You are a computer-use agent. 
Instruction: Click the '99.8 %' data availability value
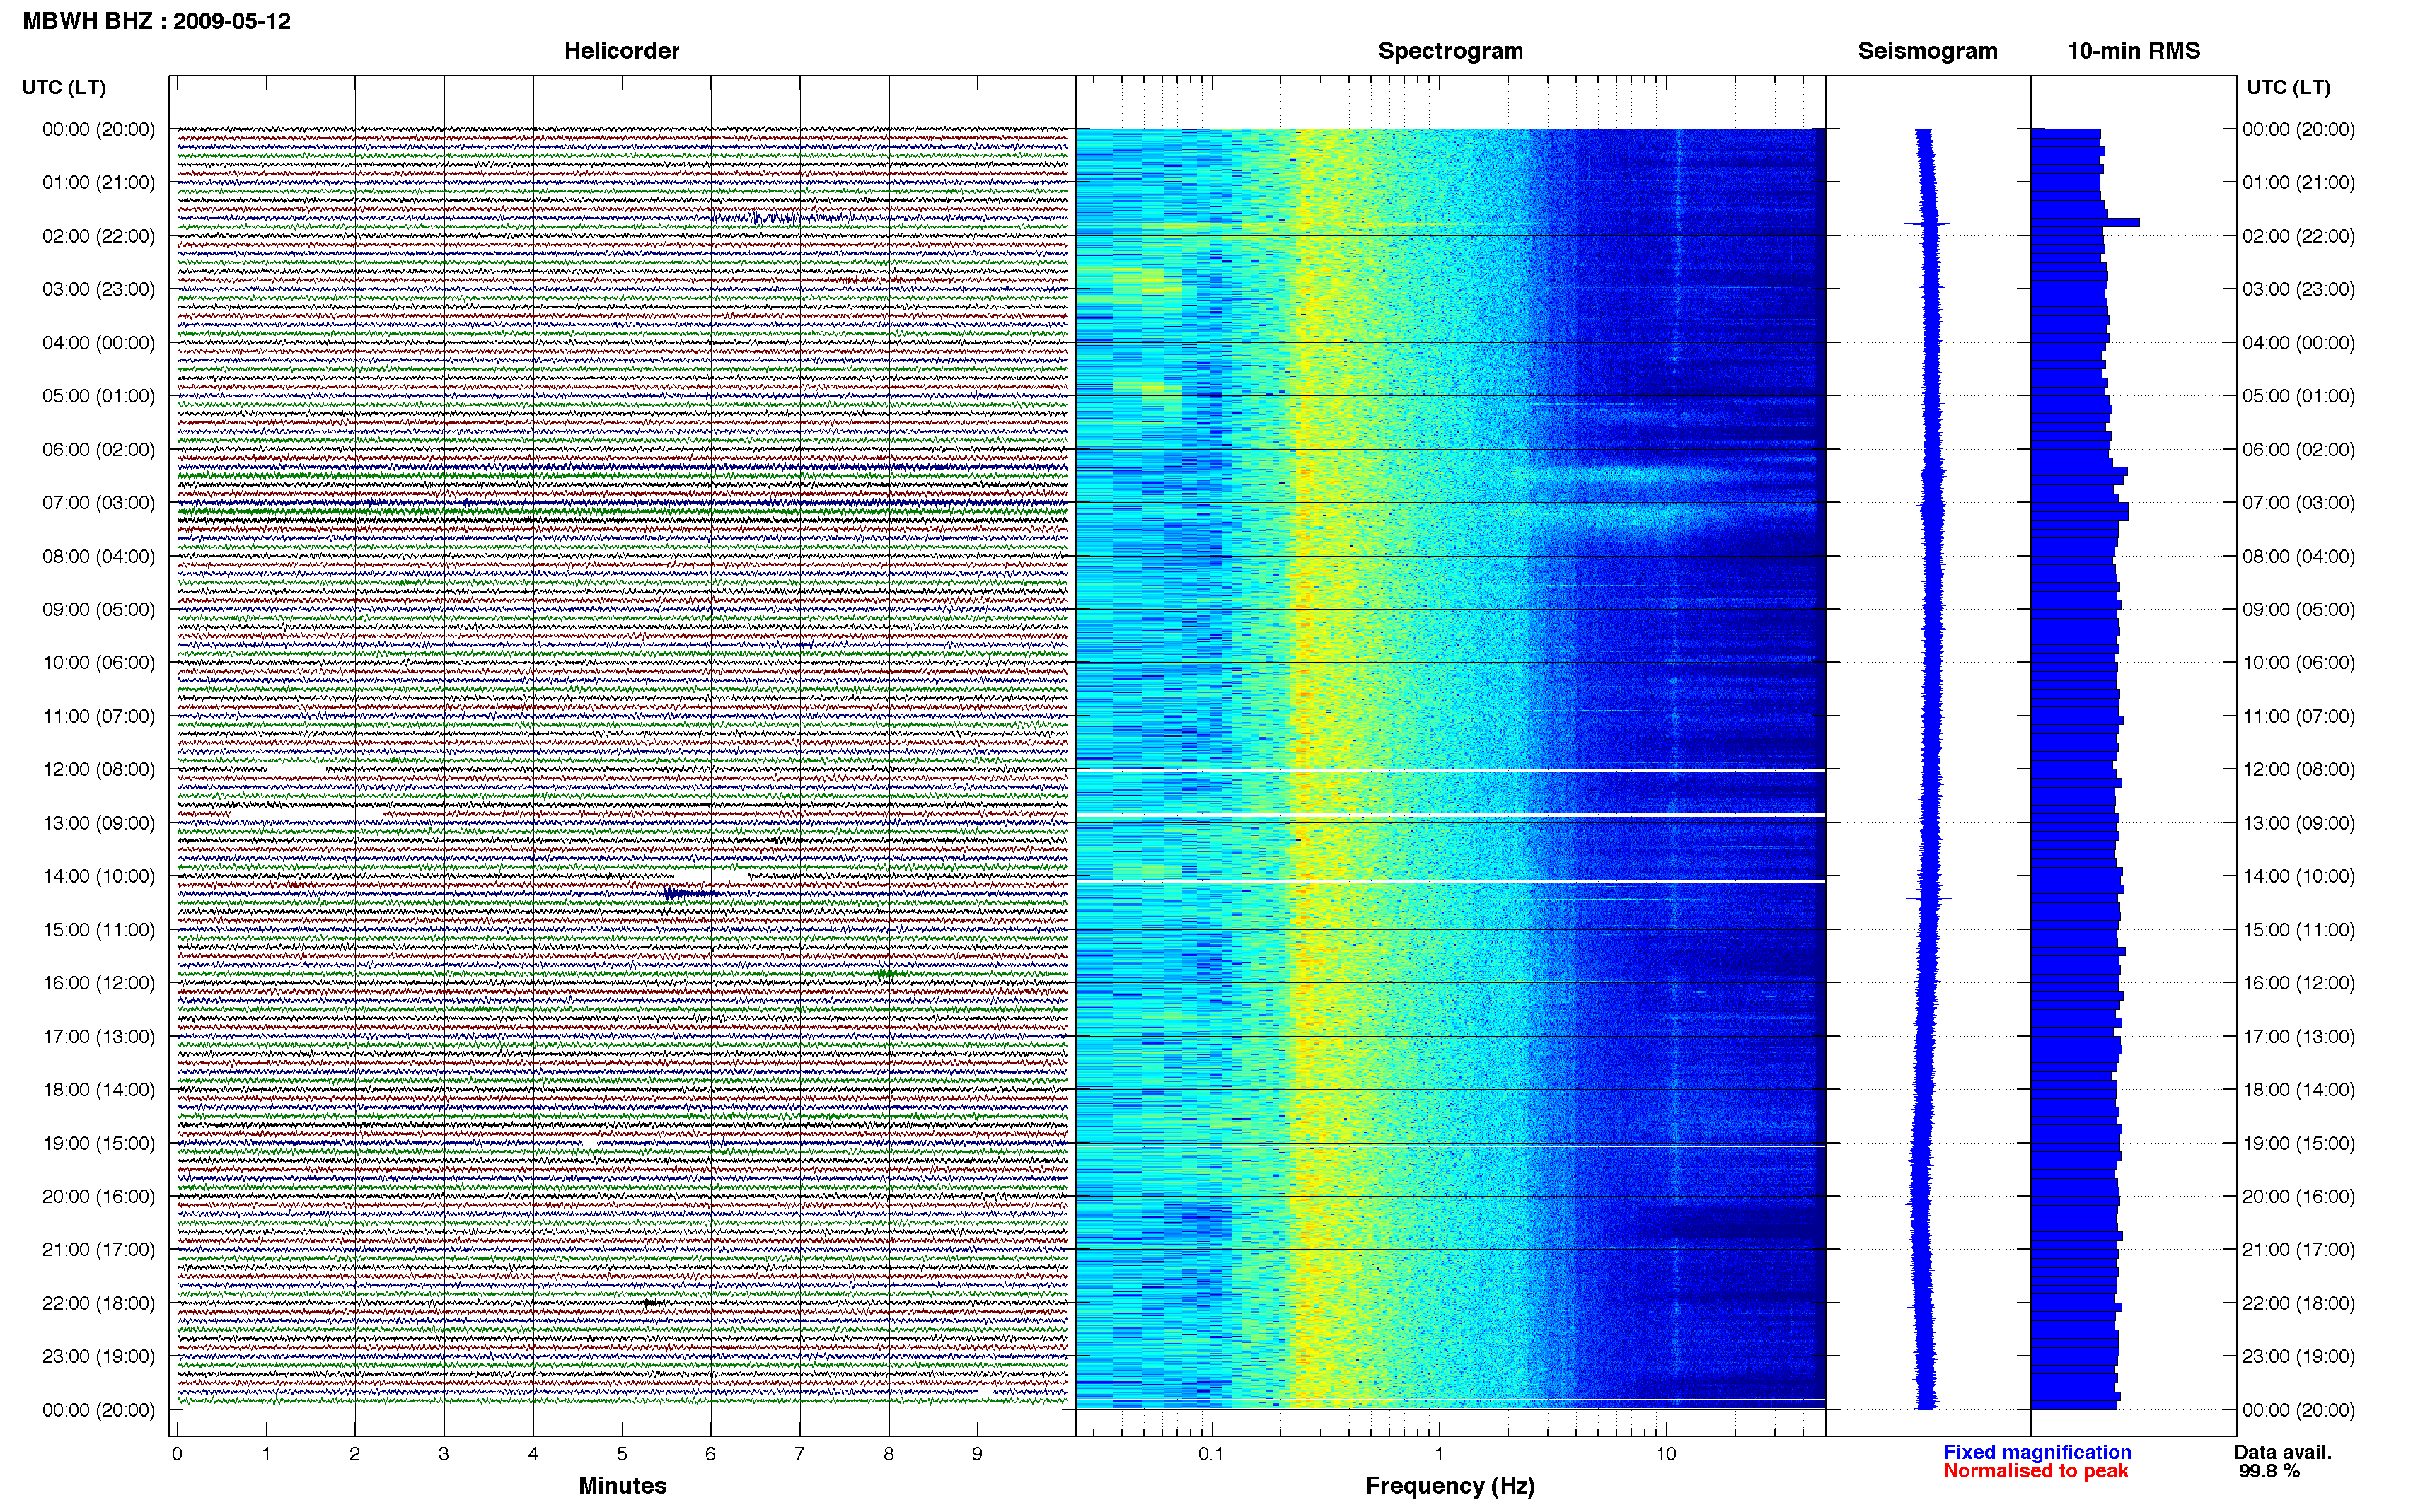click(2269, 1471)
